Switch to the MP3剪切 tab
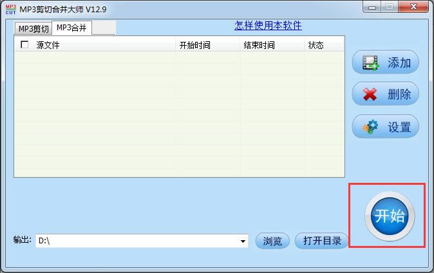434x273 pixels. click(x=33, y=28)
